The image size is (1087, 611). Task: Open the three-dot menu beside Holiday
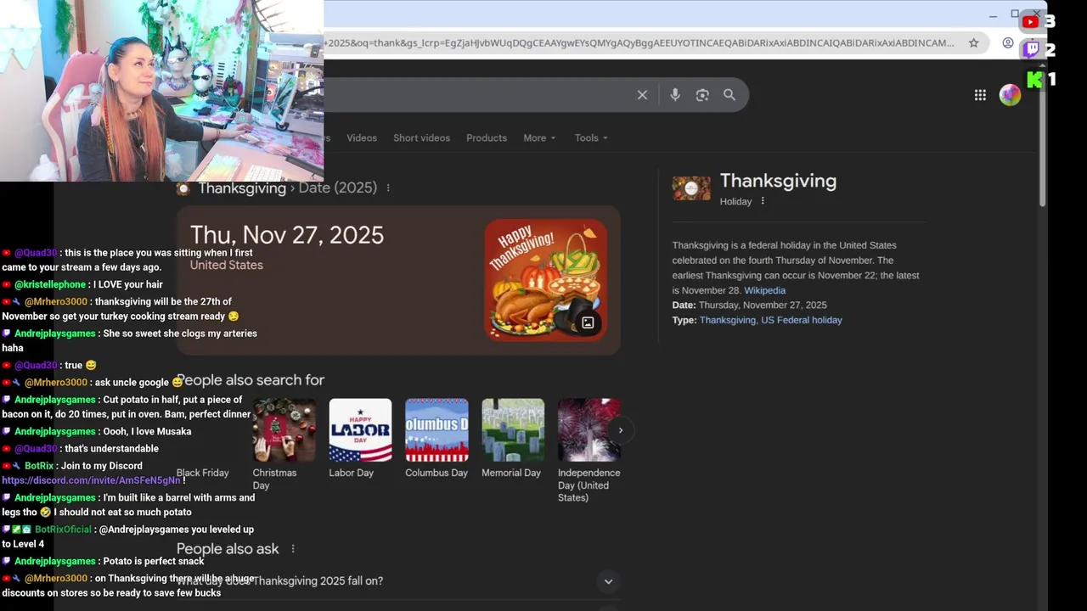pos(763,201)
